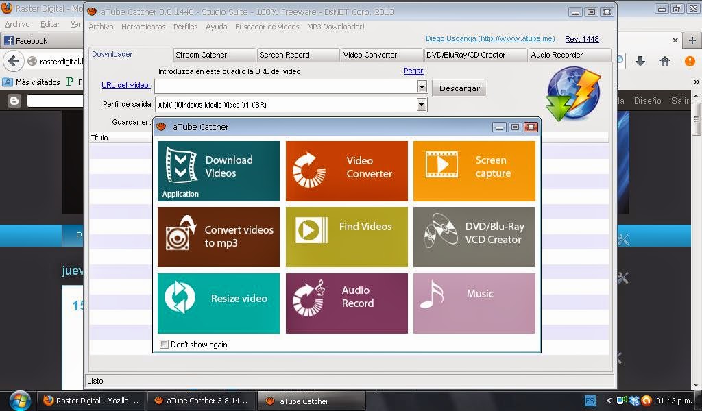Open new tab with plus button
This screenshot has width=702, height=411.
point(692,40)
